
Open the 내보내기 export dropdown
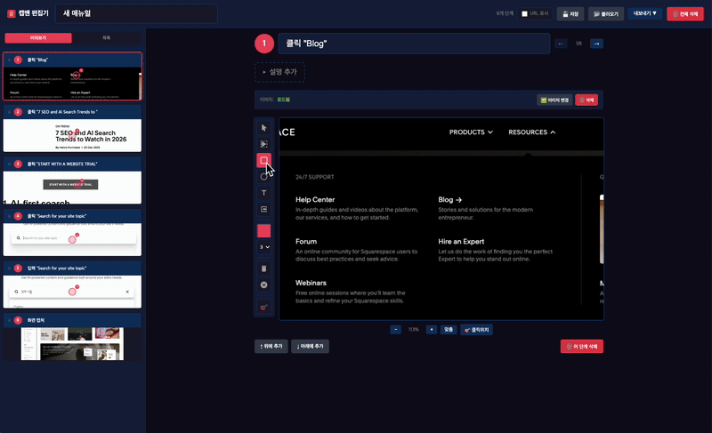tap(644, 13)
